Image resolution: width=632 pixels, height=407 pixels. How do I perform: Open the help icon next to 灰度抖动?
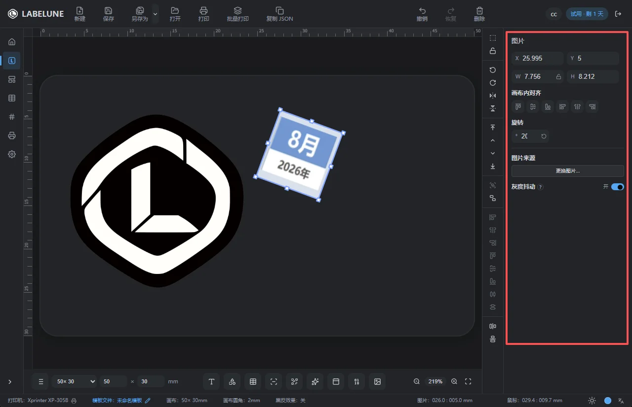(x=541, y=187)
